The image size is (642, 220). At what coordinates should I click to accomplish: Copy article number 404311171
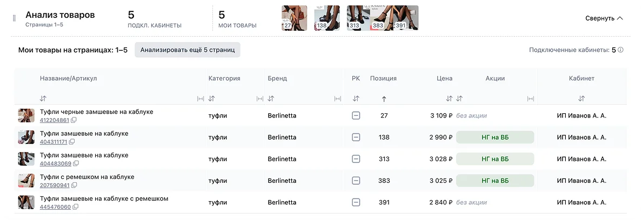71,142
